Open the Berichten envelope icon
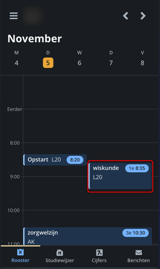This screenshot has width=160, height=269. point(139,252)
